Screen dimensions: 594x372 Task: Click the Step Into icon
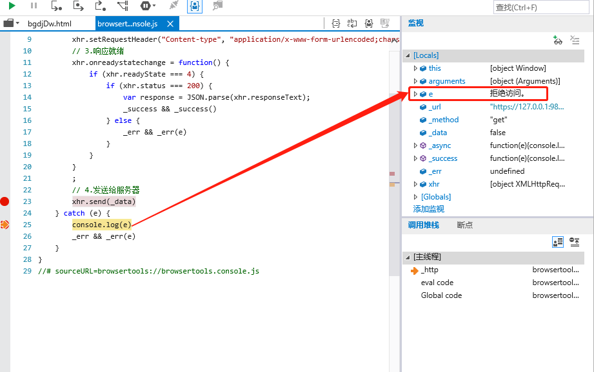point(56,6)
